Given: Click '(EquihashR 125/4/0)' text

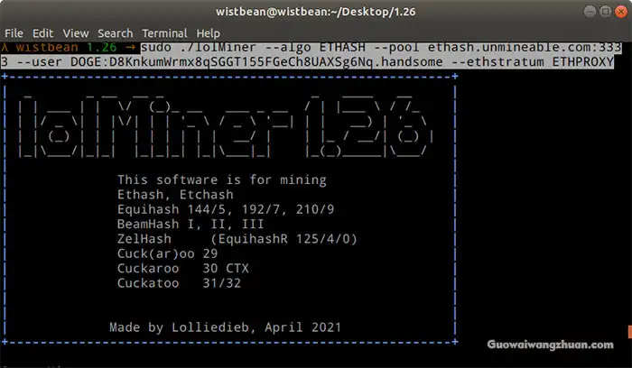Looking at the screenshot, I should point(283,239).
